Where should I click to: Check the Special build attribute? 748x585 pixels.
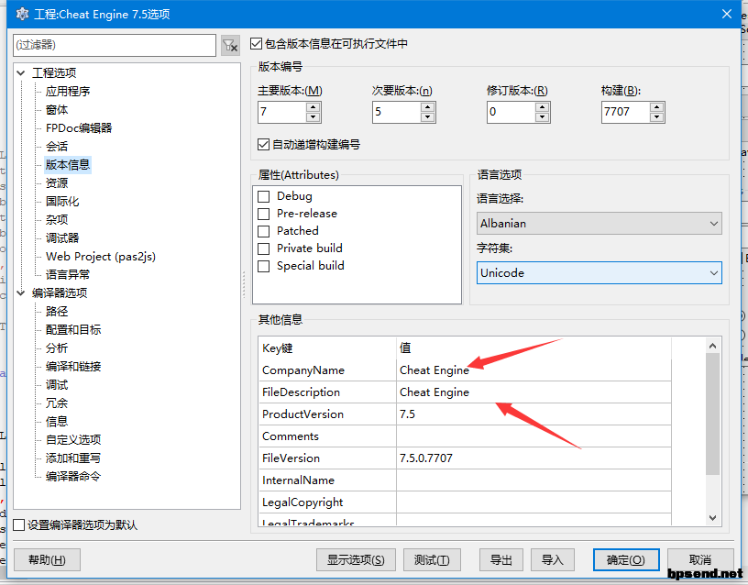coord(263,266)
